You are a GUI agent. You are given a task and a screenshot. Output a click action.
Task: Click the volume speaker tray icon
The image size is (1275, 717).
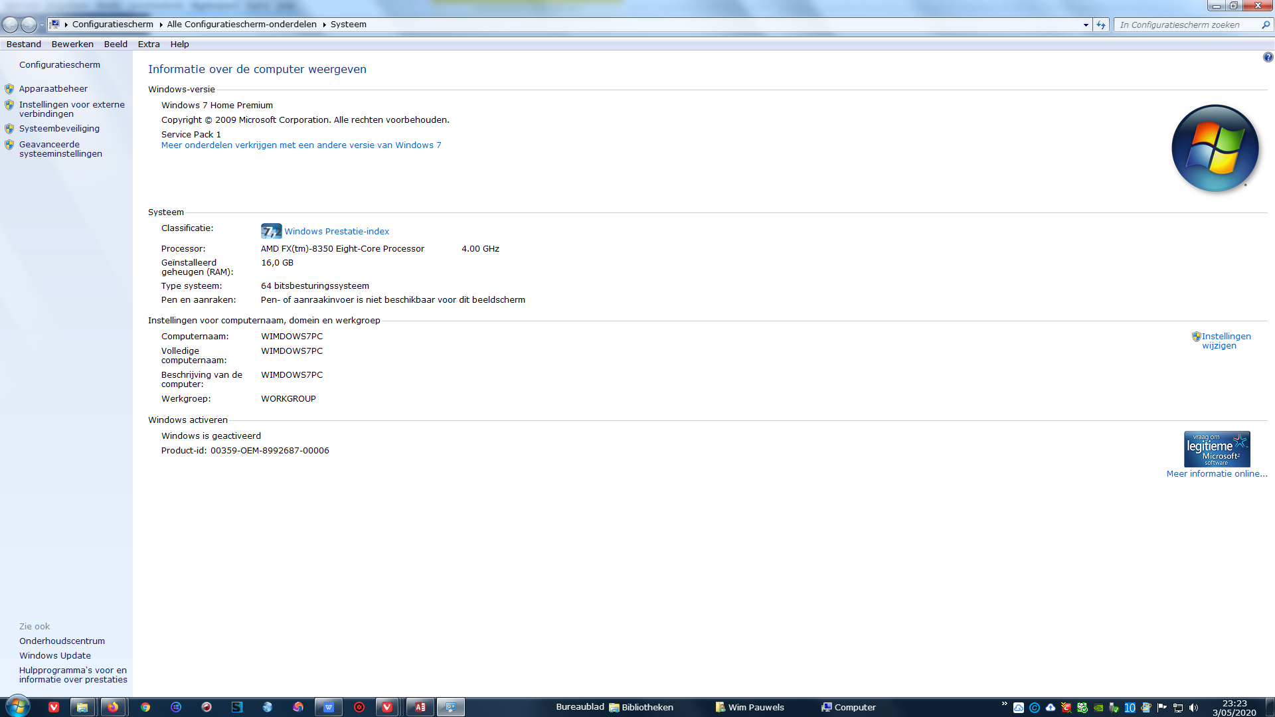pyautogui.click(x=1193, y=708)
